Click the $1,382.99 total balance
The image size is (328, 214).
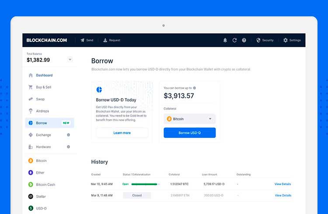click(x=38, y=60)
